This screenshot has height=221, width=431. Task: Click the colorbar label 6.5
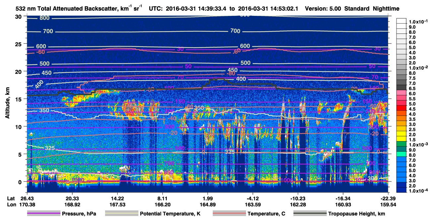coord(412,88)
